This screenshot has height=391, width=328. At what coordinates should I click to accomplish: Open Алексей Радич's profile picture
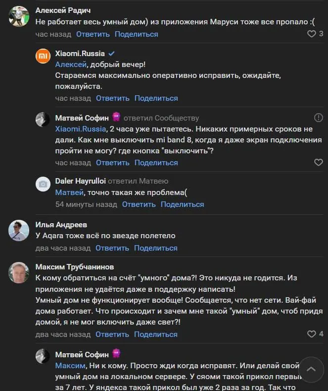point(19,16)
